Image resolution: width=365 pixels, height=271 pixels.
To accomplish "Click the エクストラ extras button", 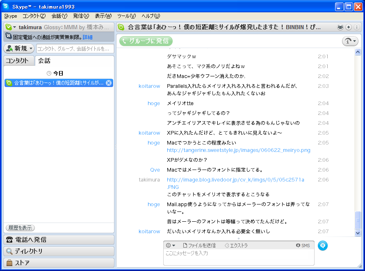I will [x=236, y=246].
